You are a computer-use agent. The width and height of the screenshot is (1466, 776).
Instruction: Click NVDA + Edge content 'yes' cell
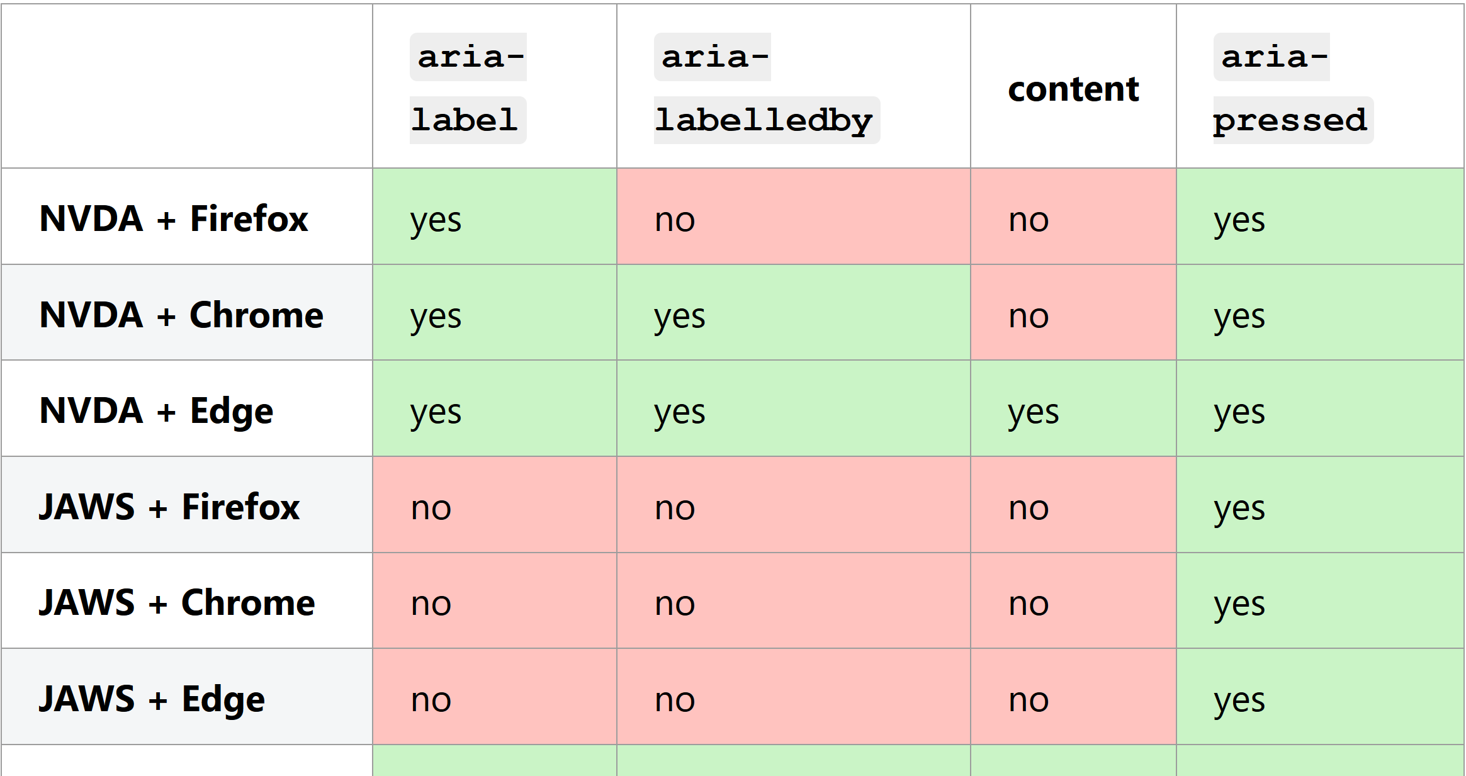coord(1073,408)
